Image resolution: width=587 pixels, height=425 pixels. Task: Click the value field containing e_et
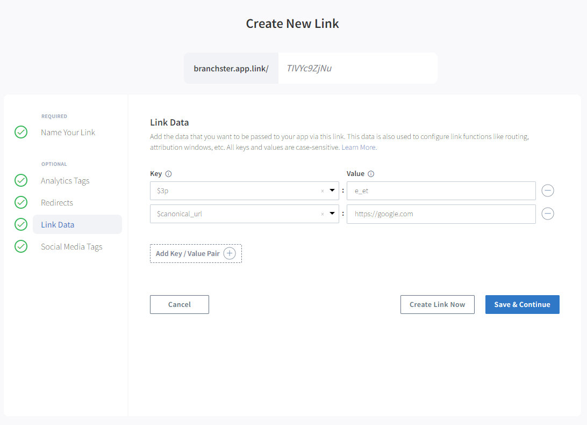click(x=441, y=191)
